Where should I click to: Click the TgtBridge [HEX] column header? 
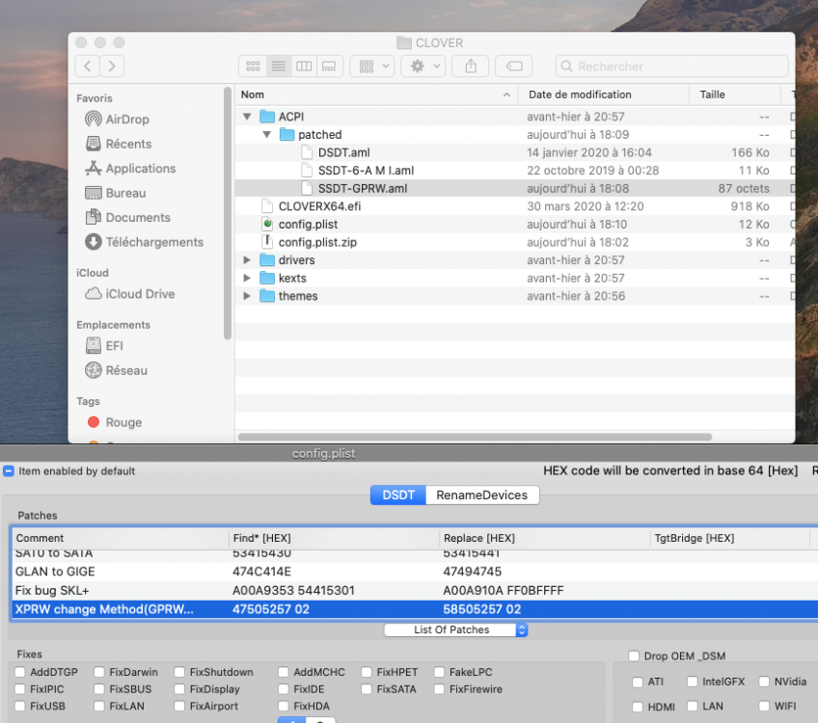tap(730, 538)
